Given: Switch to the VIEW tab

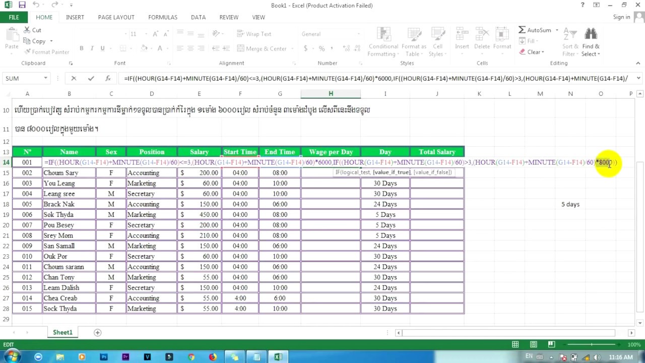Looking at the screenshot, I should coord(259,17).
